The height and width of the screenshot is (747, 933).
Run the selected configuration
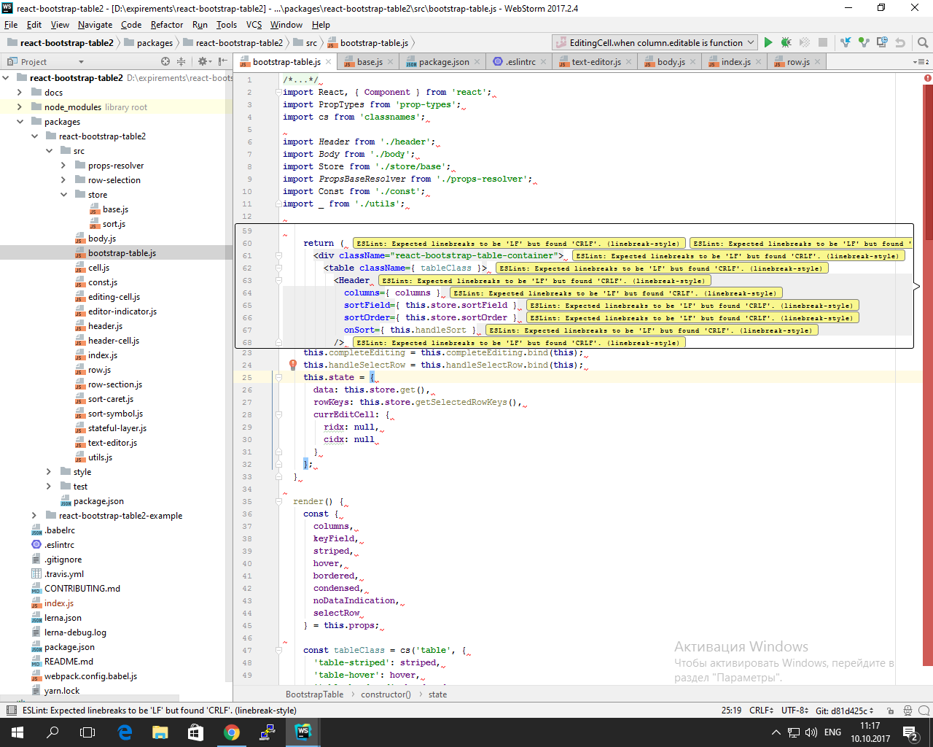click(768, 43)
